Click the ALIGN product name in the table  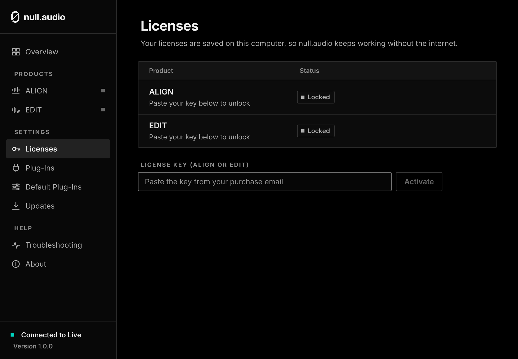point(161,92)
